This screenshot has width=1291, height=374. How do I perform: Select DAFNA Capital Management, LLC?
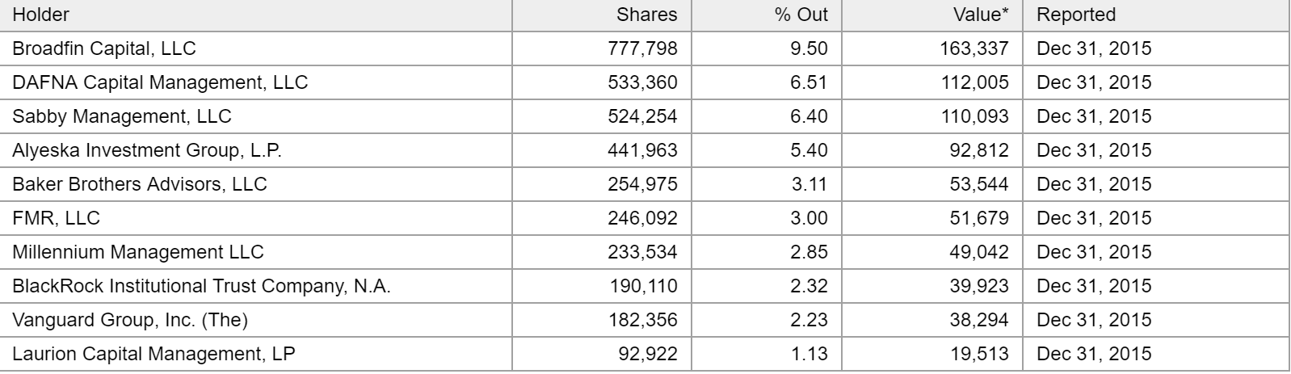pyautogui.click(x=160, y=82)
